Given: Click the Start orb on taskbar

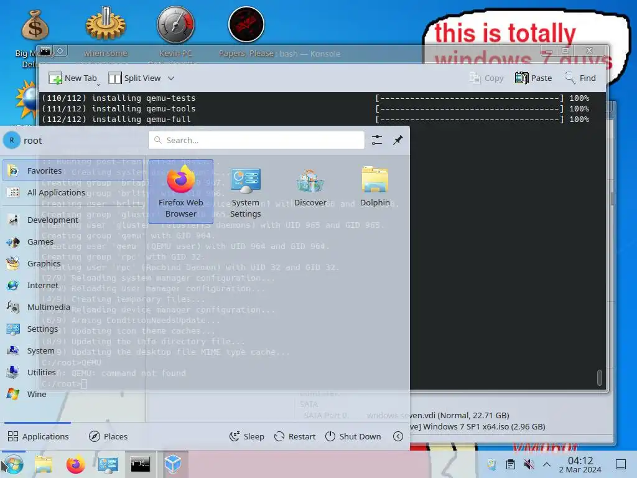Looking at the screenshot, I should click(13, 464).
